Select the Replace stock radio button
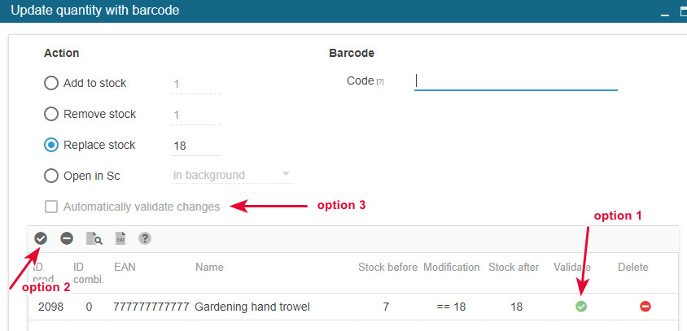This screenshot has height=331, width=687. pos(51,145)
